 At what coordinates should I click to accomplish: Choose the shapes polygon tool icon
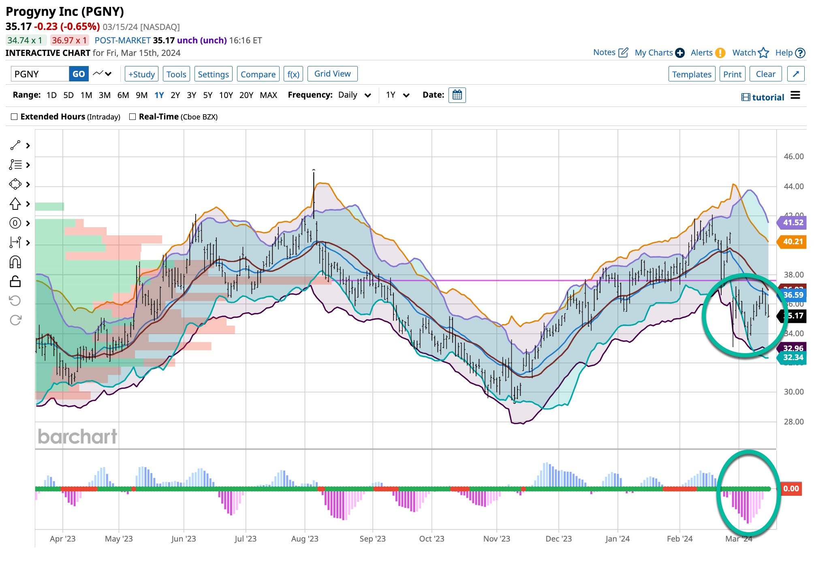(x=15, y=184)
